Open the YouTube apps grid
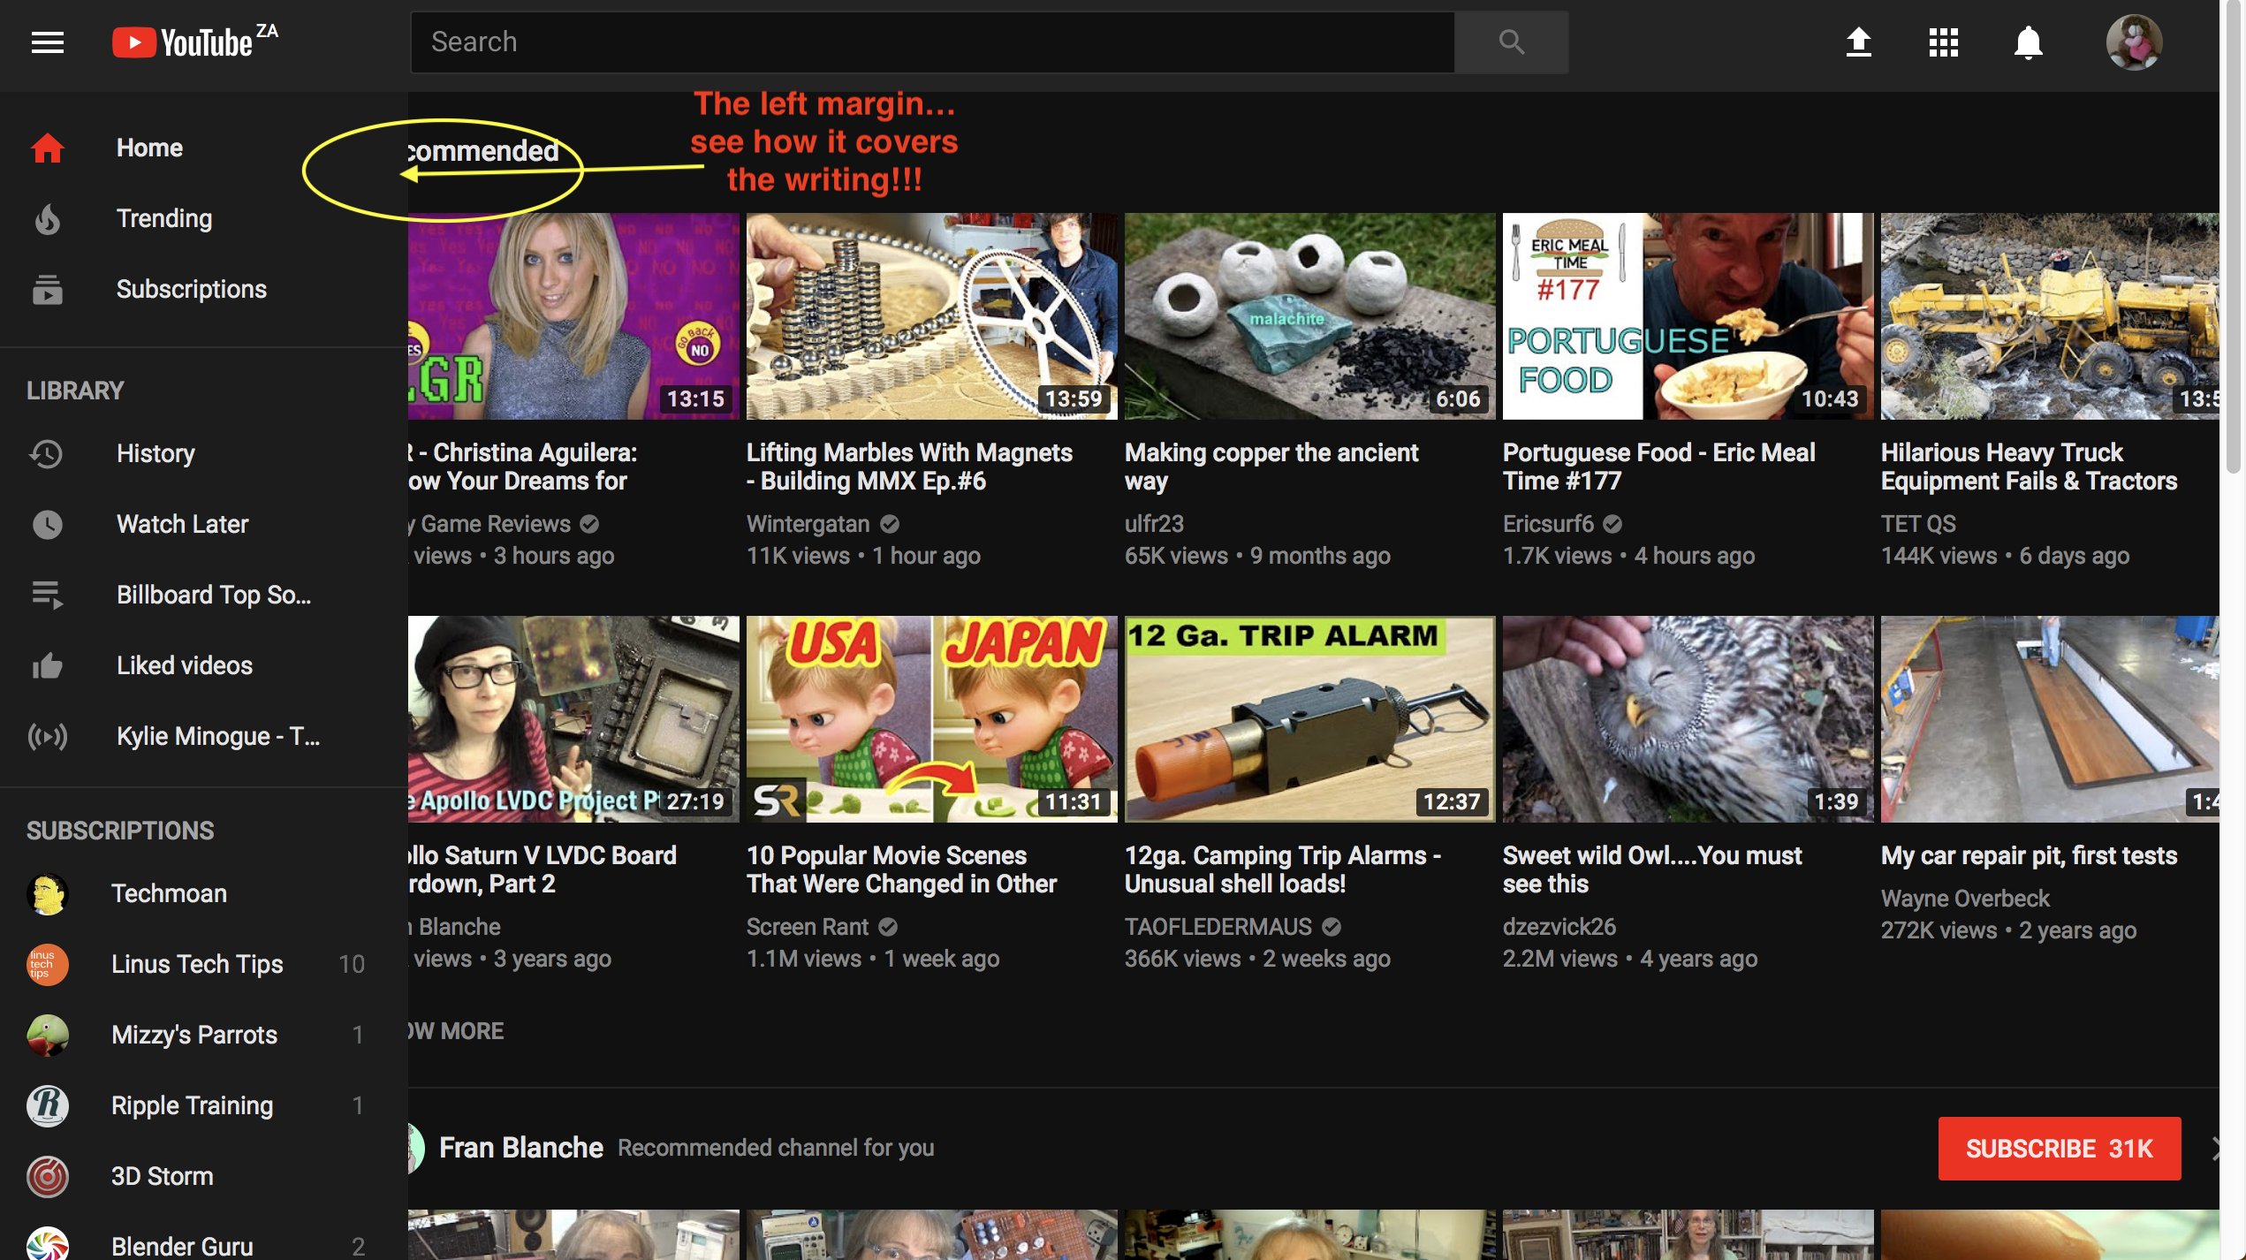The height and width of the screenshot is (1260, 2246). (1944, 42)
